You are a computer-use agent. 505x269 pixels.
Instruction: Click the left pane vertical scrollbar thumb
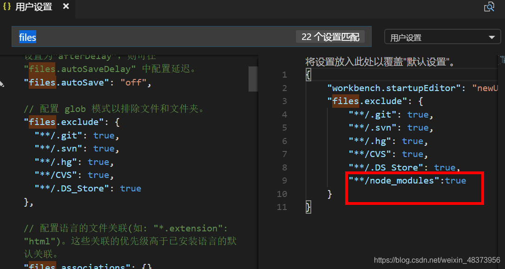pyautogui.click(x=253, y=79)
